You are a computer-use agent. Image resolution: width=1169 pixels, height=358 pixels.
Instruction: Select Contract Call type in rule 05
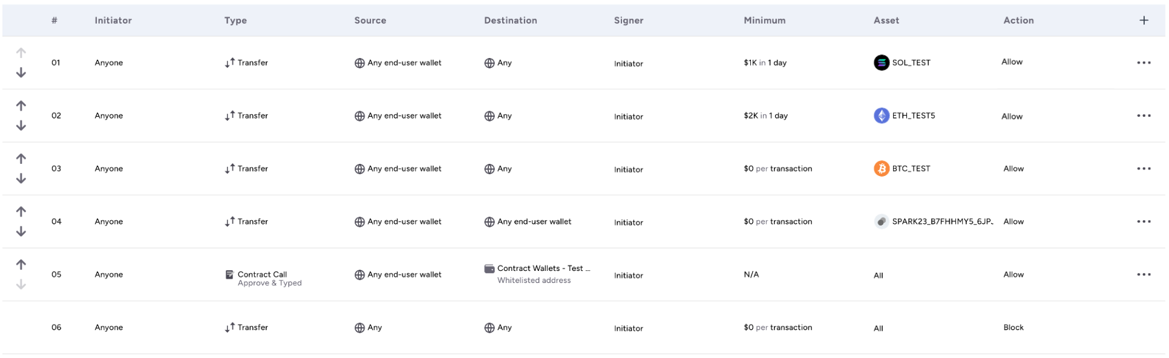(x=262, y=275)
